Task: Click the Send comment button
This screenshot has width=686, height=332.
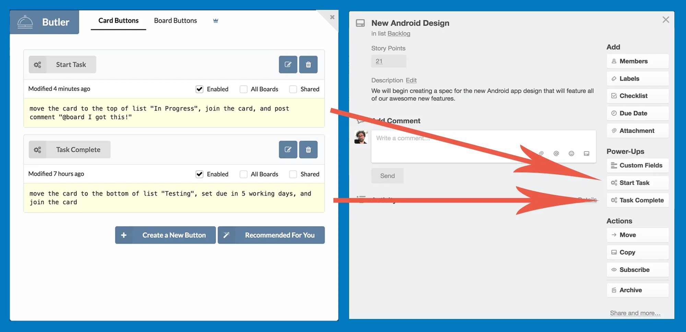Action: click(x=387, y=176)
